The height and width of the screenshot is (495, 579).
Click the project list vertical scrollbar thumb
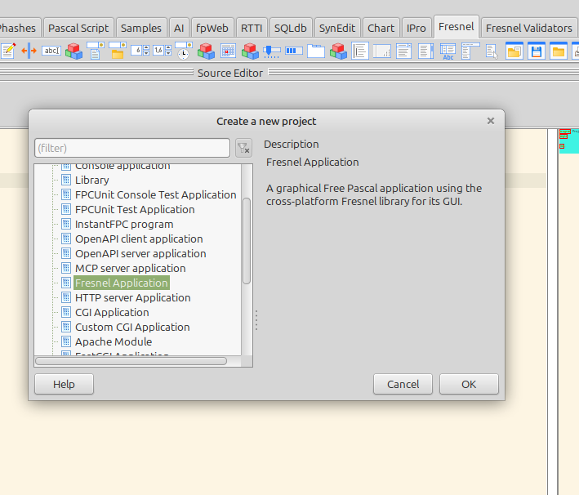click(247, 241)
